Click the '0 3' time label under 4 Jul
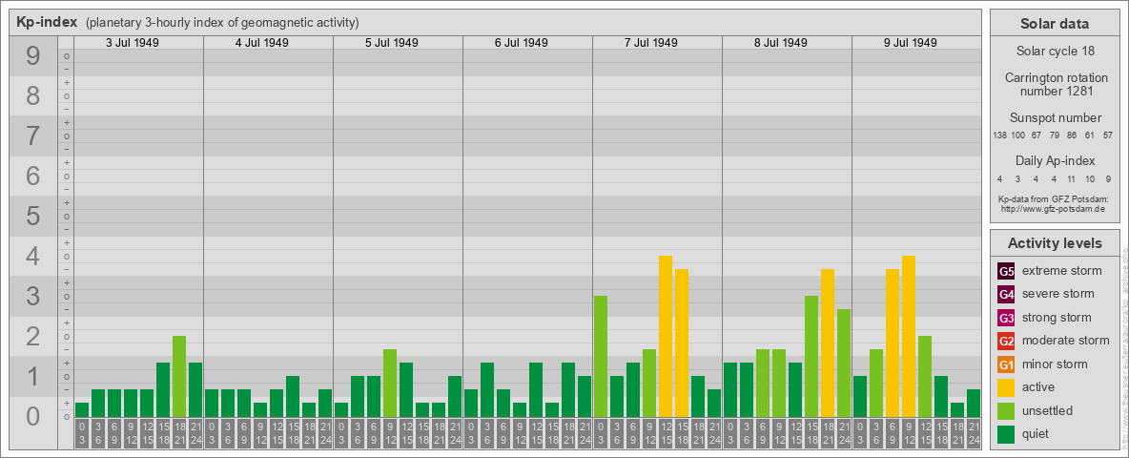Screen dimensions: 1129x458 pos(212,433)
